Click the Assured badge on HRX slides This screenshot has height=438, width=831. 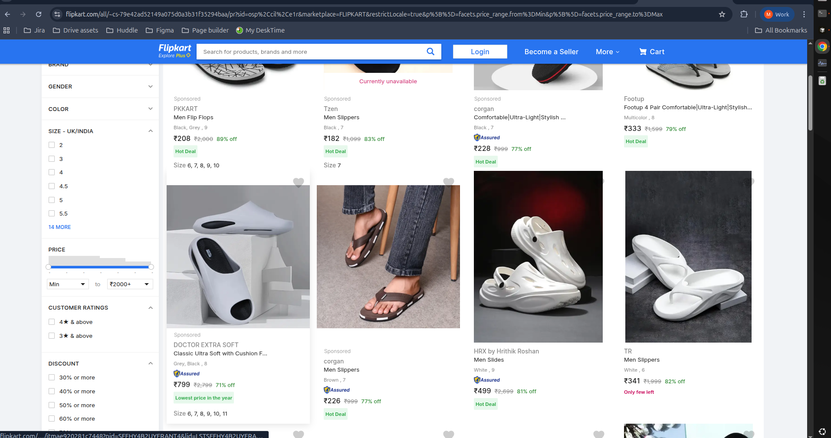(x=487, y=380)
